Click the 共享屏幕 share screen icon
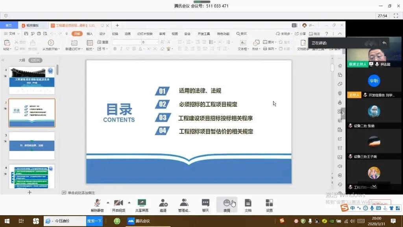Screen dimensions: 403x227 142,203
